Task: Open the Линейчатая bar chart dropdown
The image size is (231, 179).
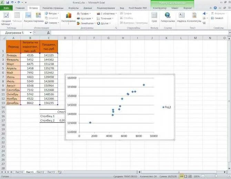Action: coord(86,23)
